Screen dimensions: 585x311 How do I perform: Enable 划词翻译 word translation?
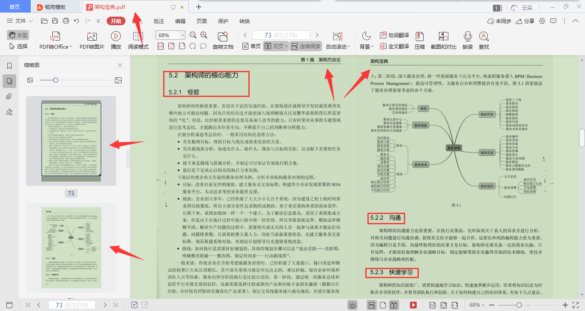394,35
